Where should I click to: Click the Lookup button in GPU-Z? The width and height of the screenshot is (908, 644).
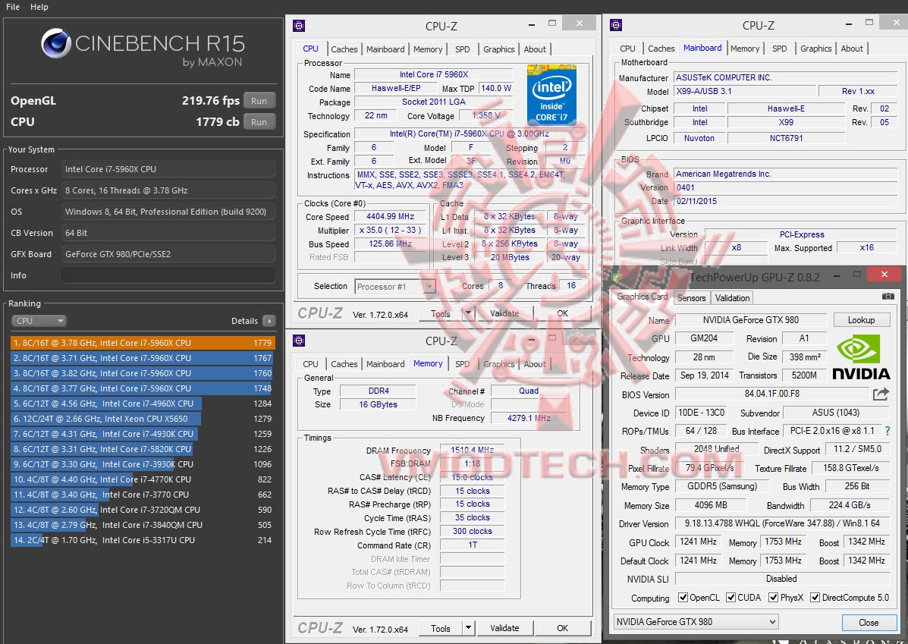861,319
